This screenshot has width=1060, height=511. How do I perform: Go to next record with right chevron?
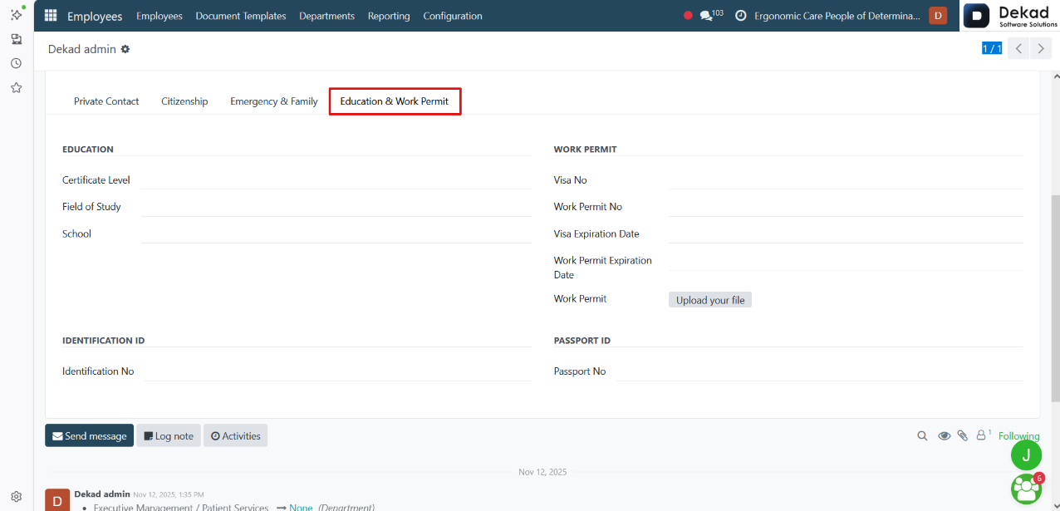(1041, 48)
